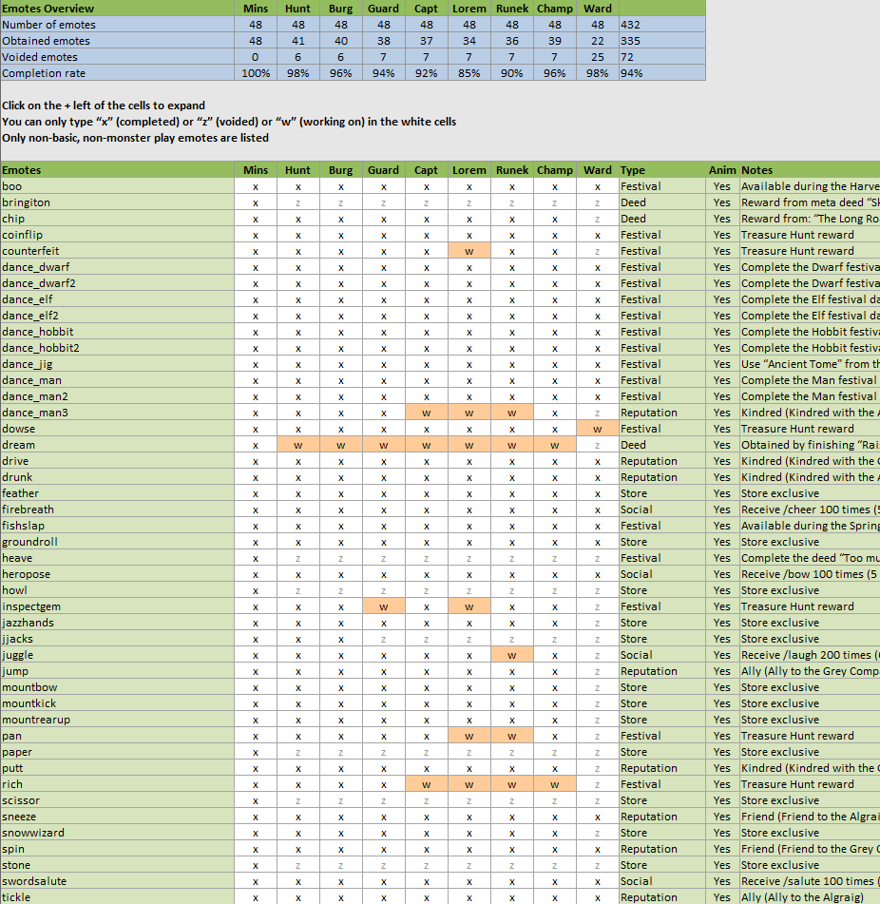Click the 'heave' emote name cell
This screenshot has height=904, width=880.
tap(118, 557)
